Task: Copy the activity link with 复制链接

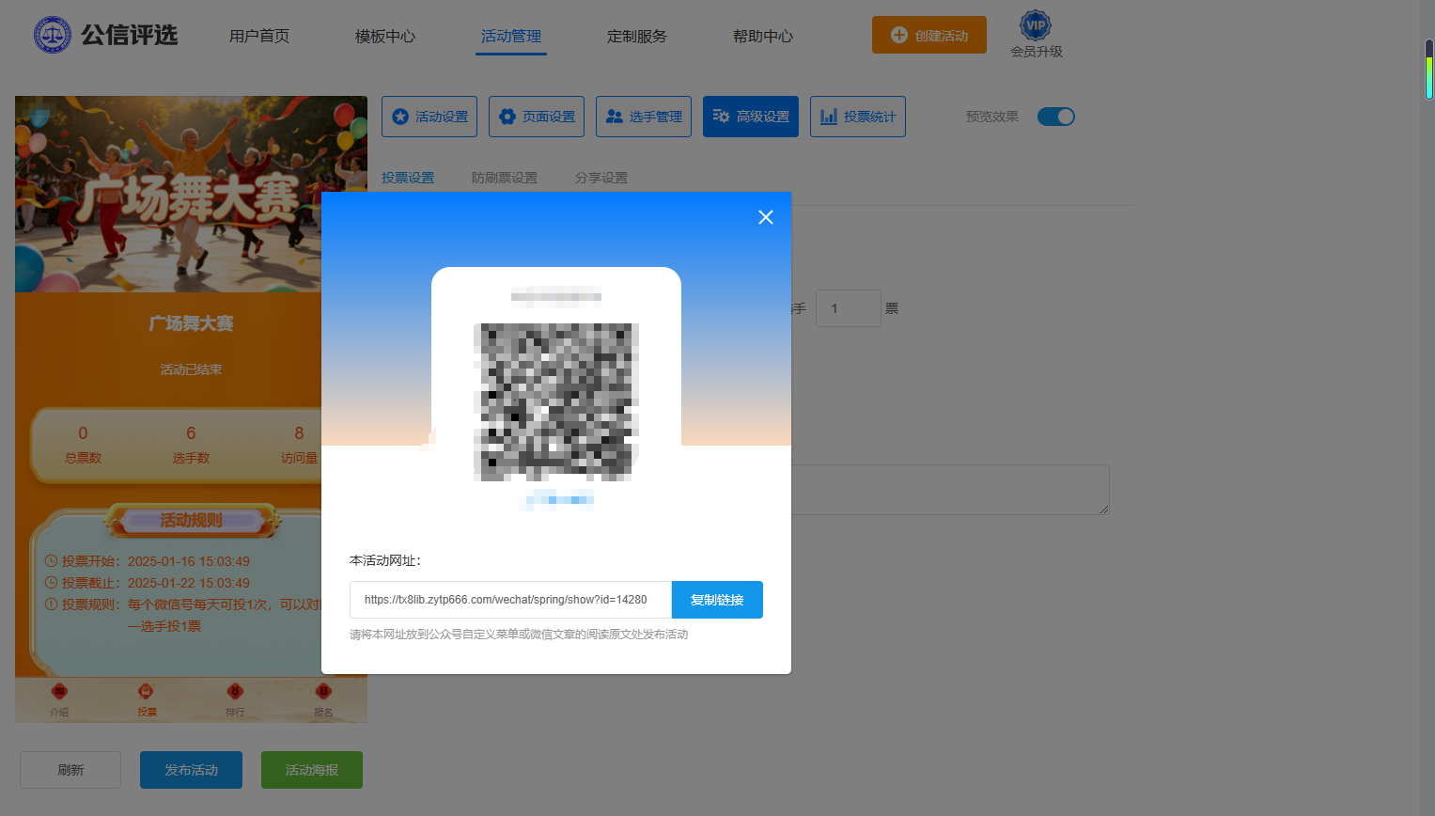Action: 717,600
